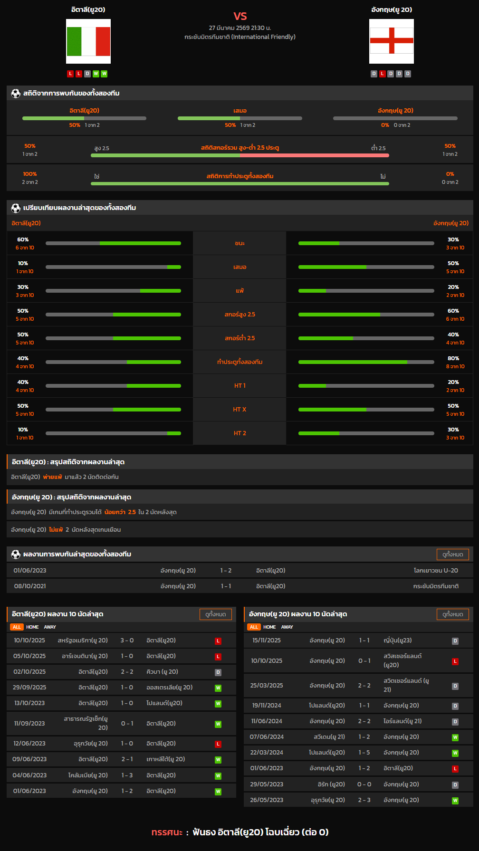Click the soccer ball icon beside recent form comparison header
479x851 pixels.
pyautogui.click(x=16, y=208)
